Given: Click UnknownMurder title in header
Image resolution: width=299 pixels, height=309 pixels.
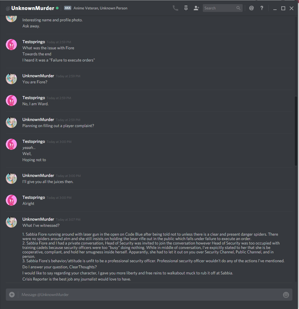Looking at the screenshot, I should click(x=33, y=8).
